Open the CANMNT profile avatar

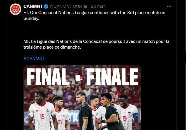[15, 9]
